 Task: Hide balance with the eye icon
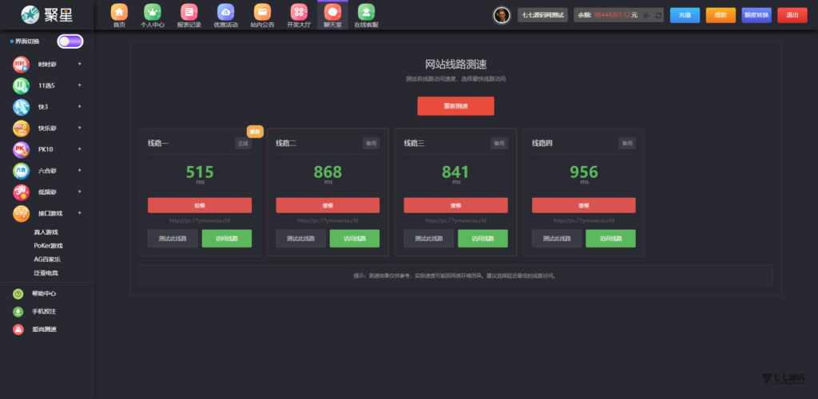tap(647, 15)
